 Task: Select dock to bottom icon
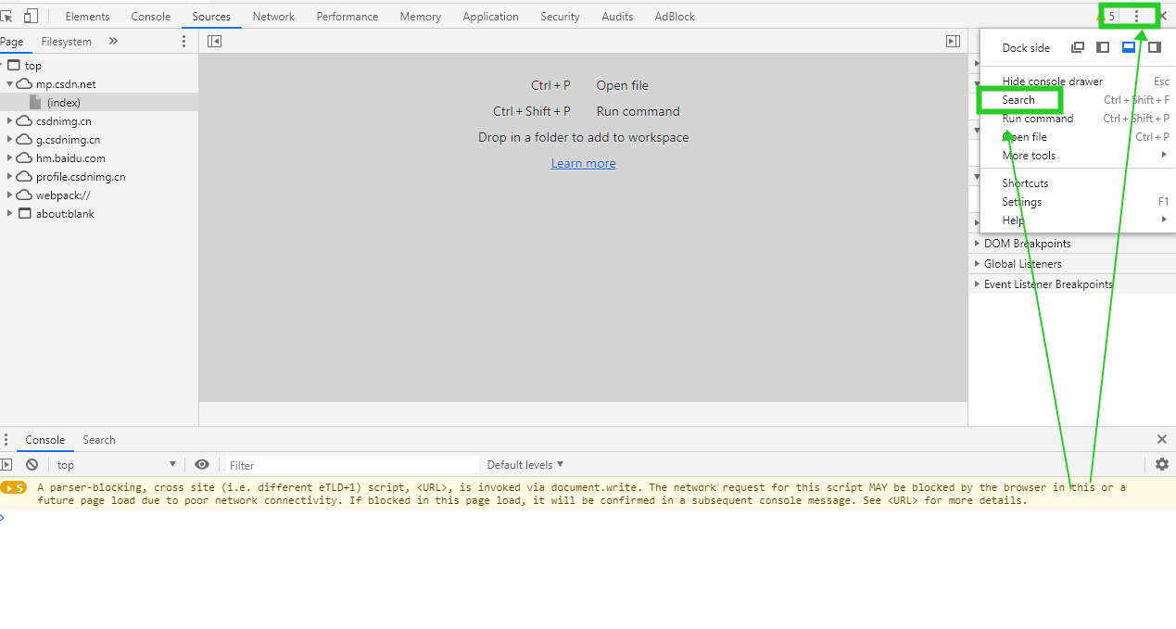[1129, 47]
